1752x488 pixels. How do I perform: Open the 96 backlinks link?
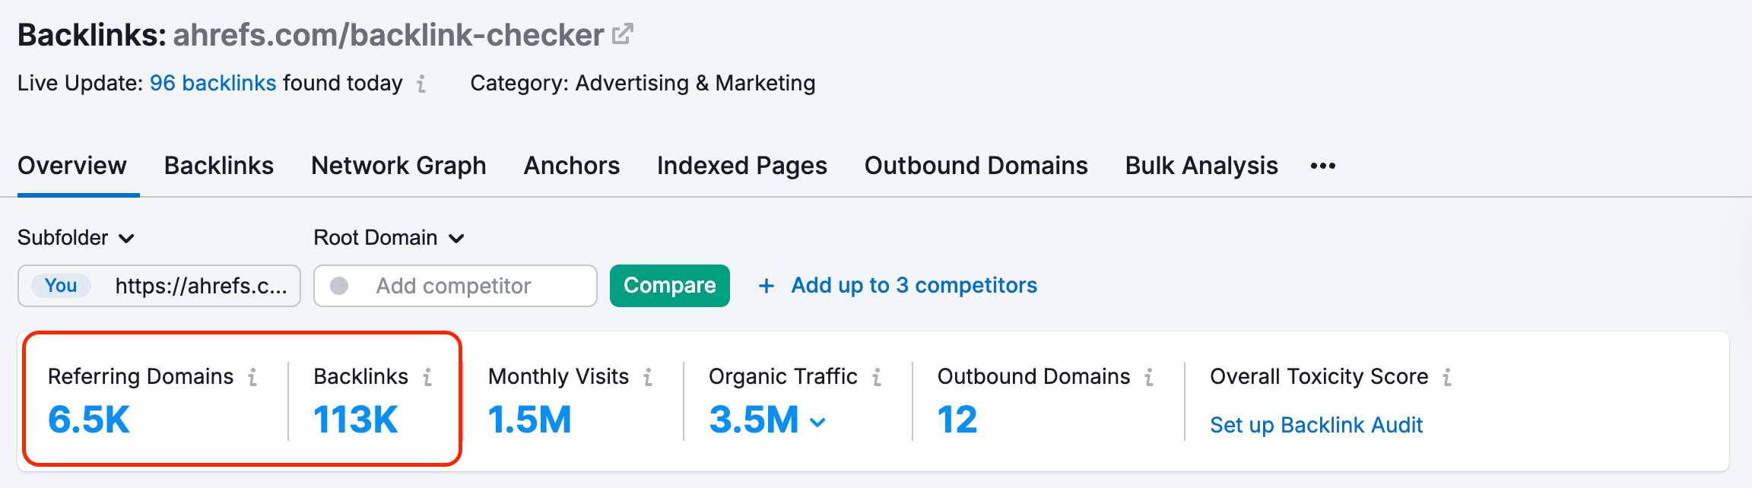click(213, 83)
